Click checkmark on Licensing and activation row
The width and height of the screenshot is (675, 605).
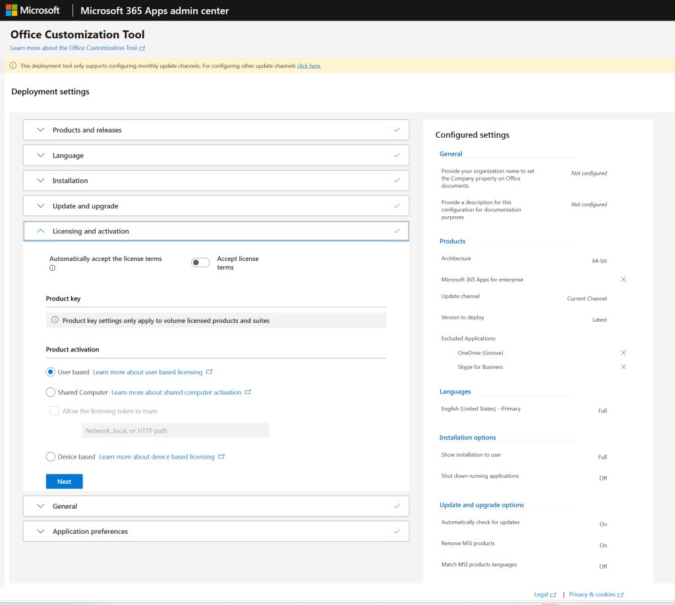click(397, 231)
